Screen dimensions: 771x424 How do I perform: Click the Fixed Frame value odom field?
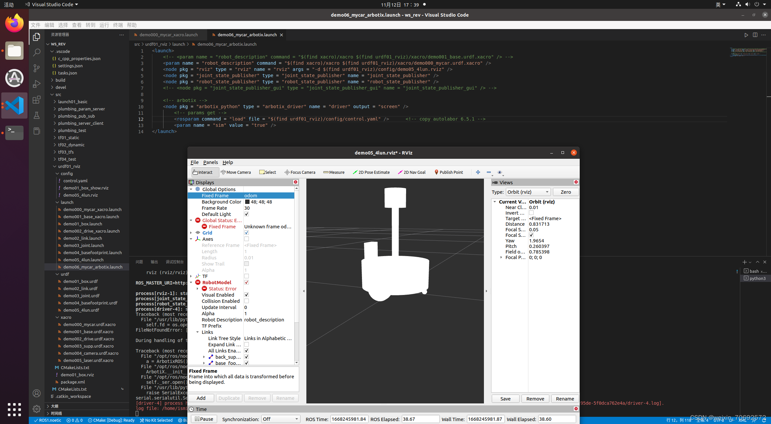point(269,195)
